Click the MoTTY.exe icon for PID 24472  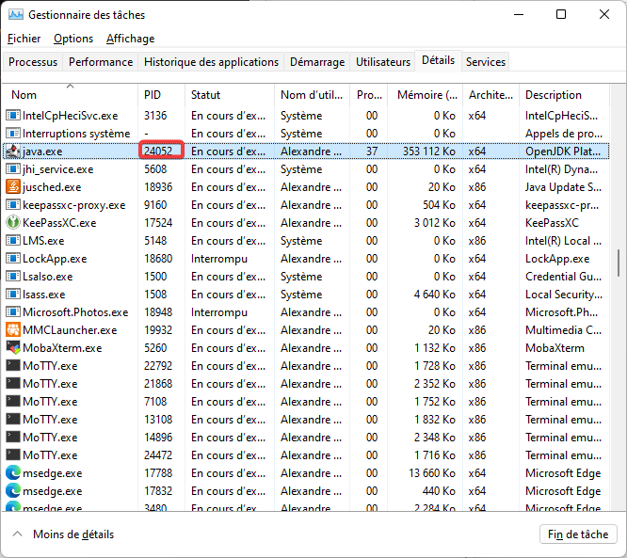pos(13,454)
